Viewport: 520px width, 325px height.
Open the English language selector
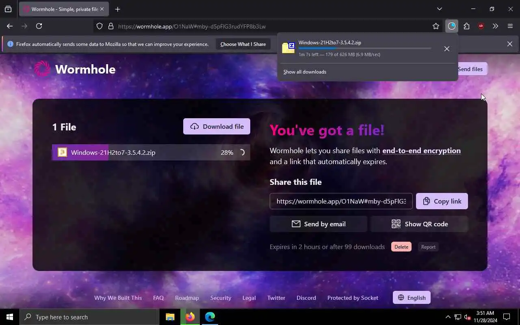412,297
